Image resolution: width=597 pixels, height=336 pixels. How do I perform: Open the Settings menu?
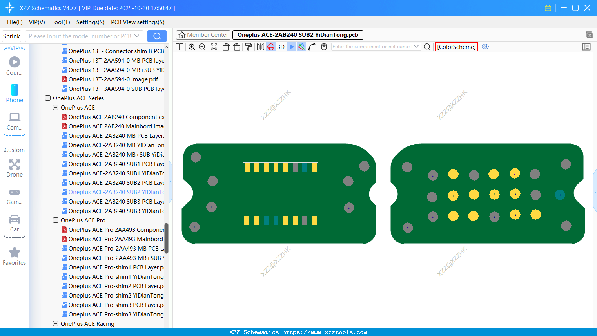tap(91, 22)
